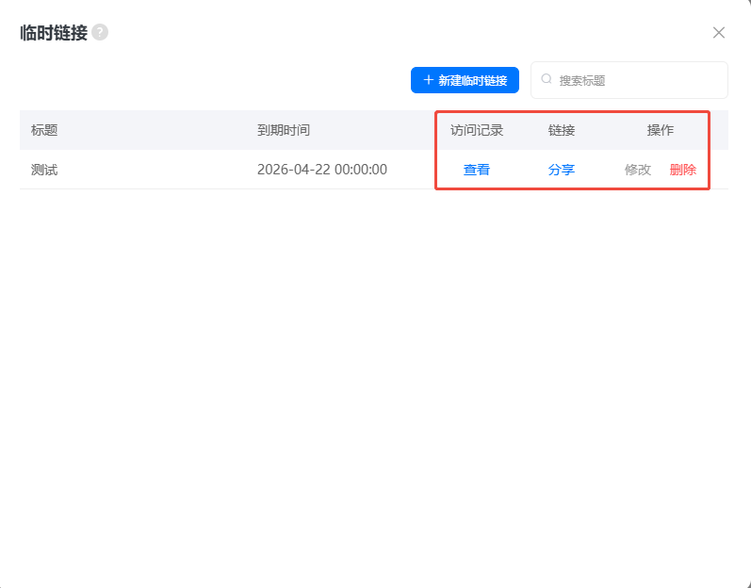The height and width of the screenshot is (588, 751).
Task: Click the 临时链接 dialog title text
Action: 54,33
